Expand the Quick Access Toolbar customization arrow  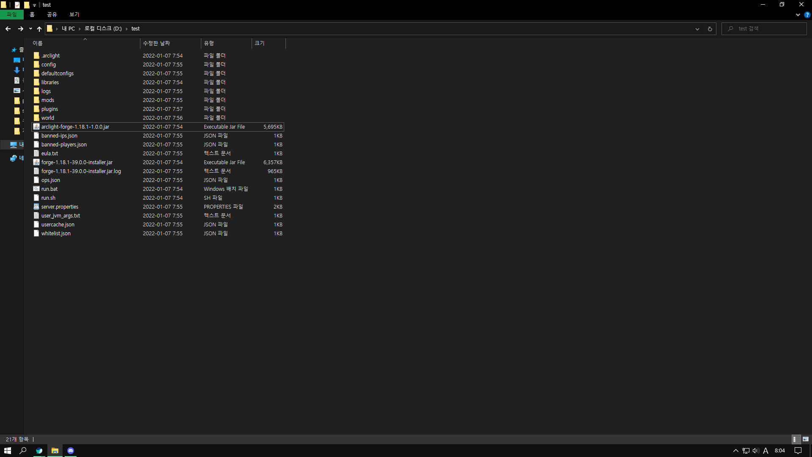(34, 5)
